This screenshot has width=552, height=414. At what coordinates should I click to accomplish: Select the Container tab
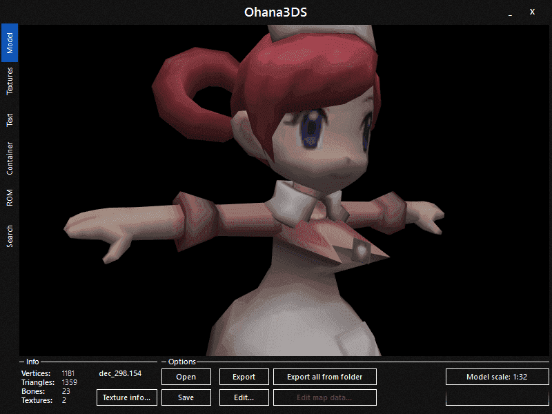(10, 159)
